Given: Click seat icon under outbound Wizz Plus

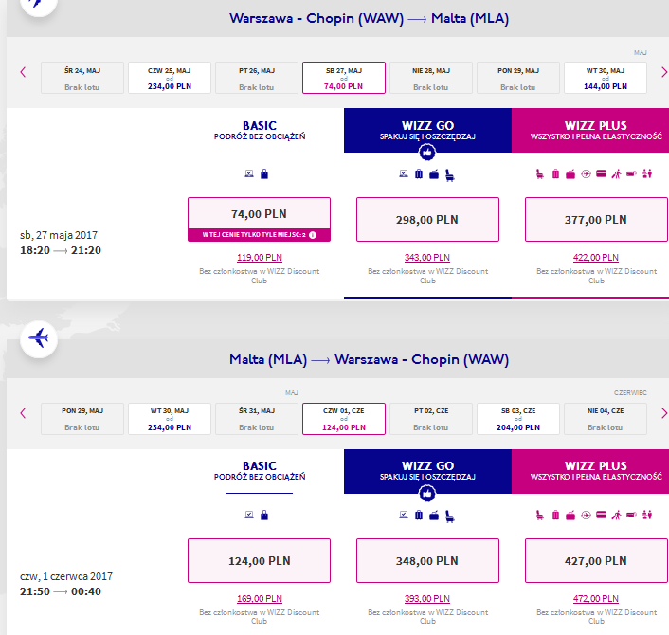Looking at the screenshot, I should click(x=540, y=174).
